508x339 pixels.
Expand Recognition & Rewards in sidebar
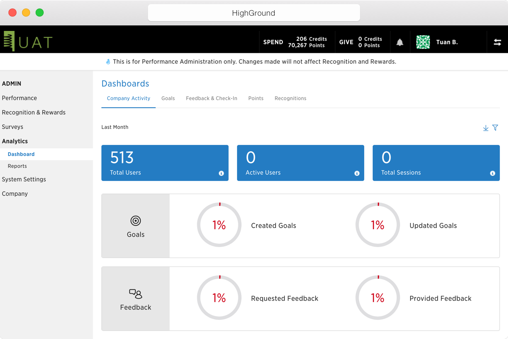click(33, 112)
